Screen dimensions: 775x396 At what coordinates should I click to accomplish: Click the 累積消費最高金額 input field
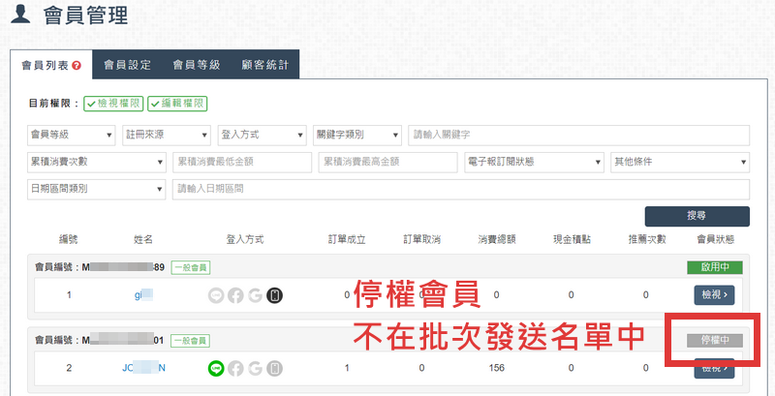(388, 162)
